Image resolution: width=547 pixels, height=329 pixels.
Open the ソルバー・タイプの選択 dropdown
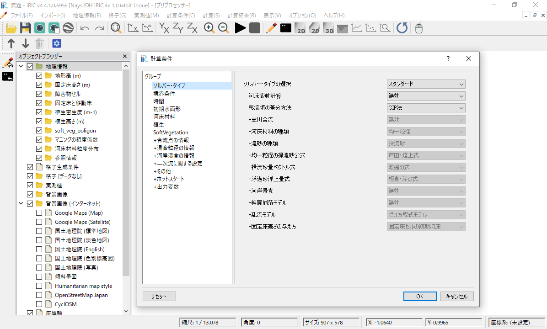click(426, 84)
